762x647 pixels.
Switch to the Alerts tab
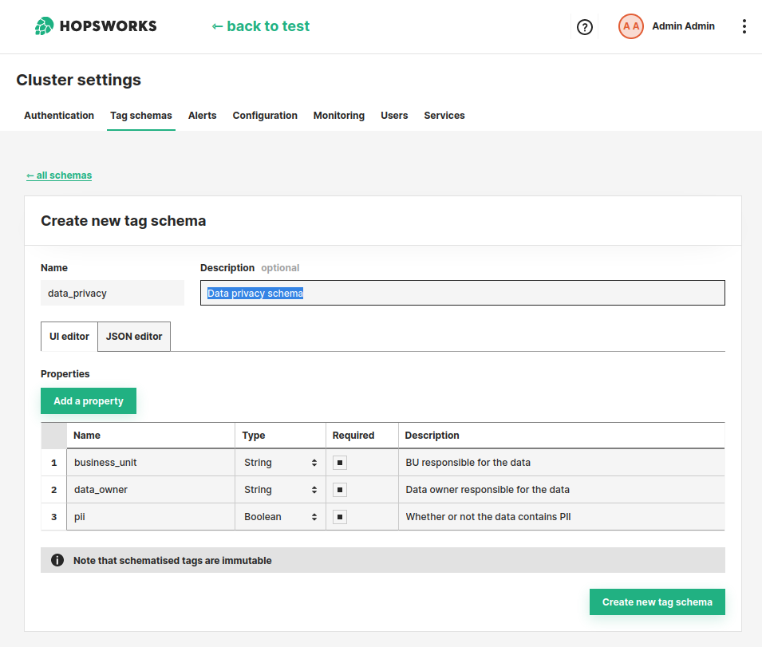pyautogui.click(x=202, y=116)
